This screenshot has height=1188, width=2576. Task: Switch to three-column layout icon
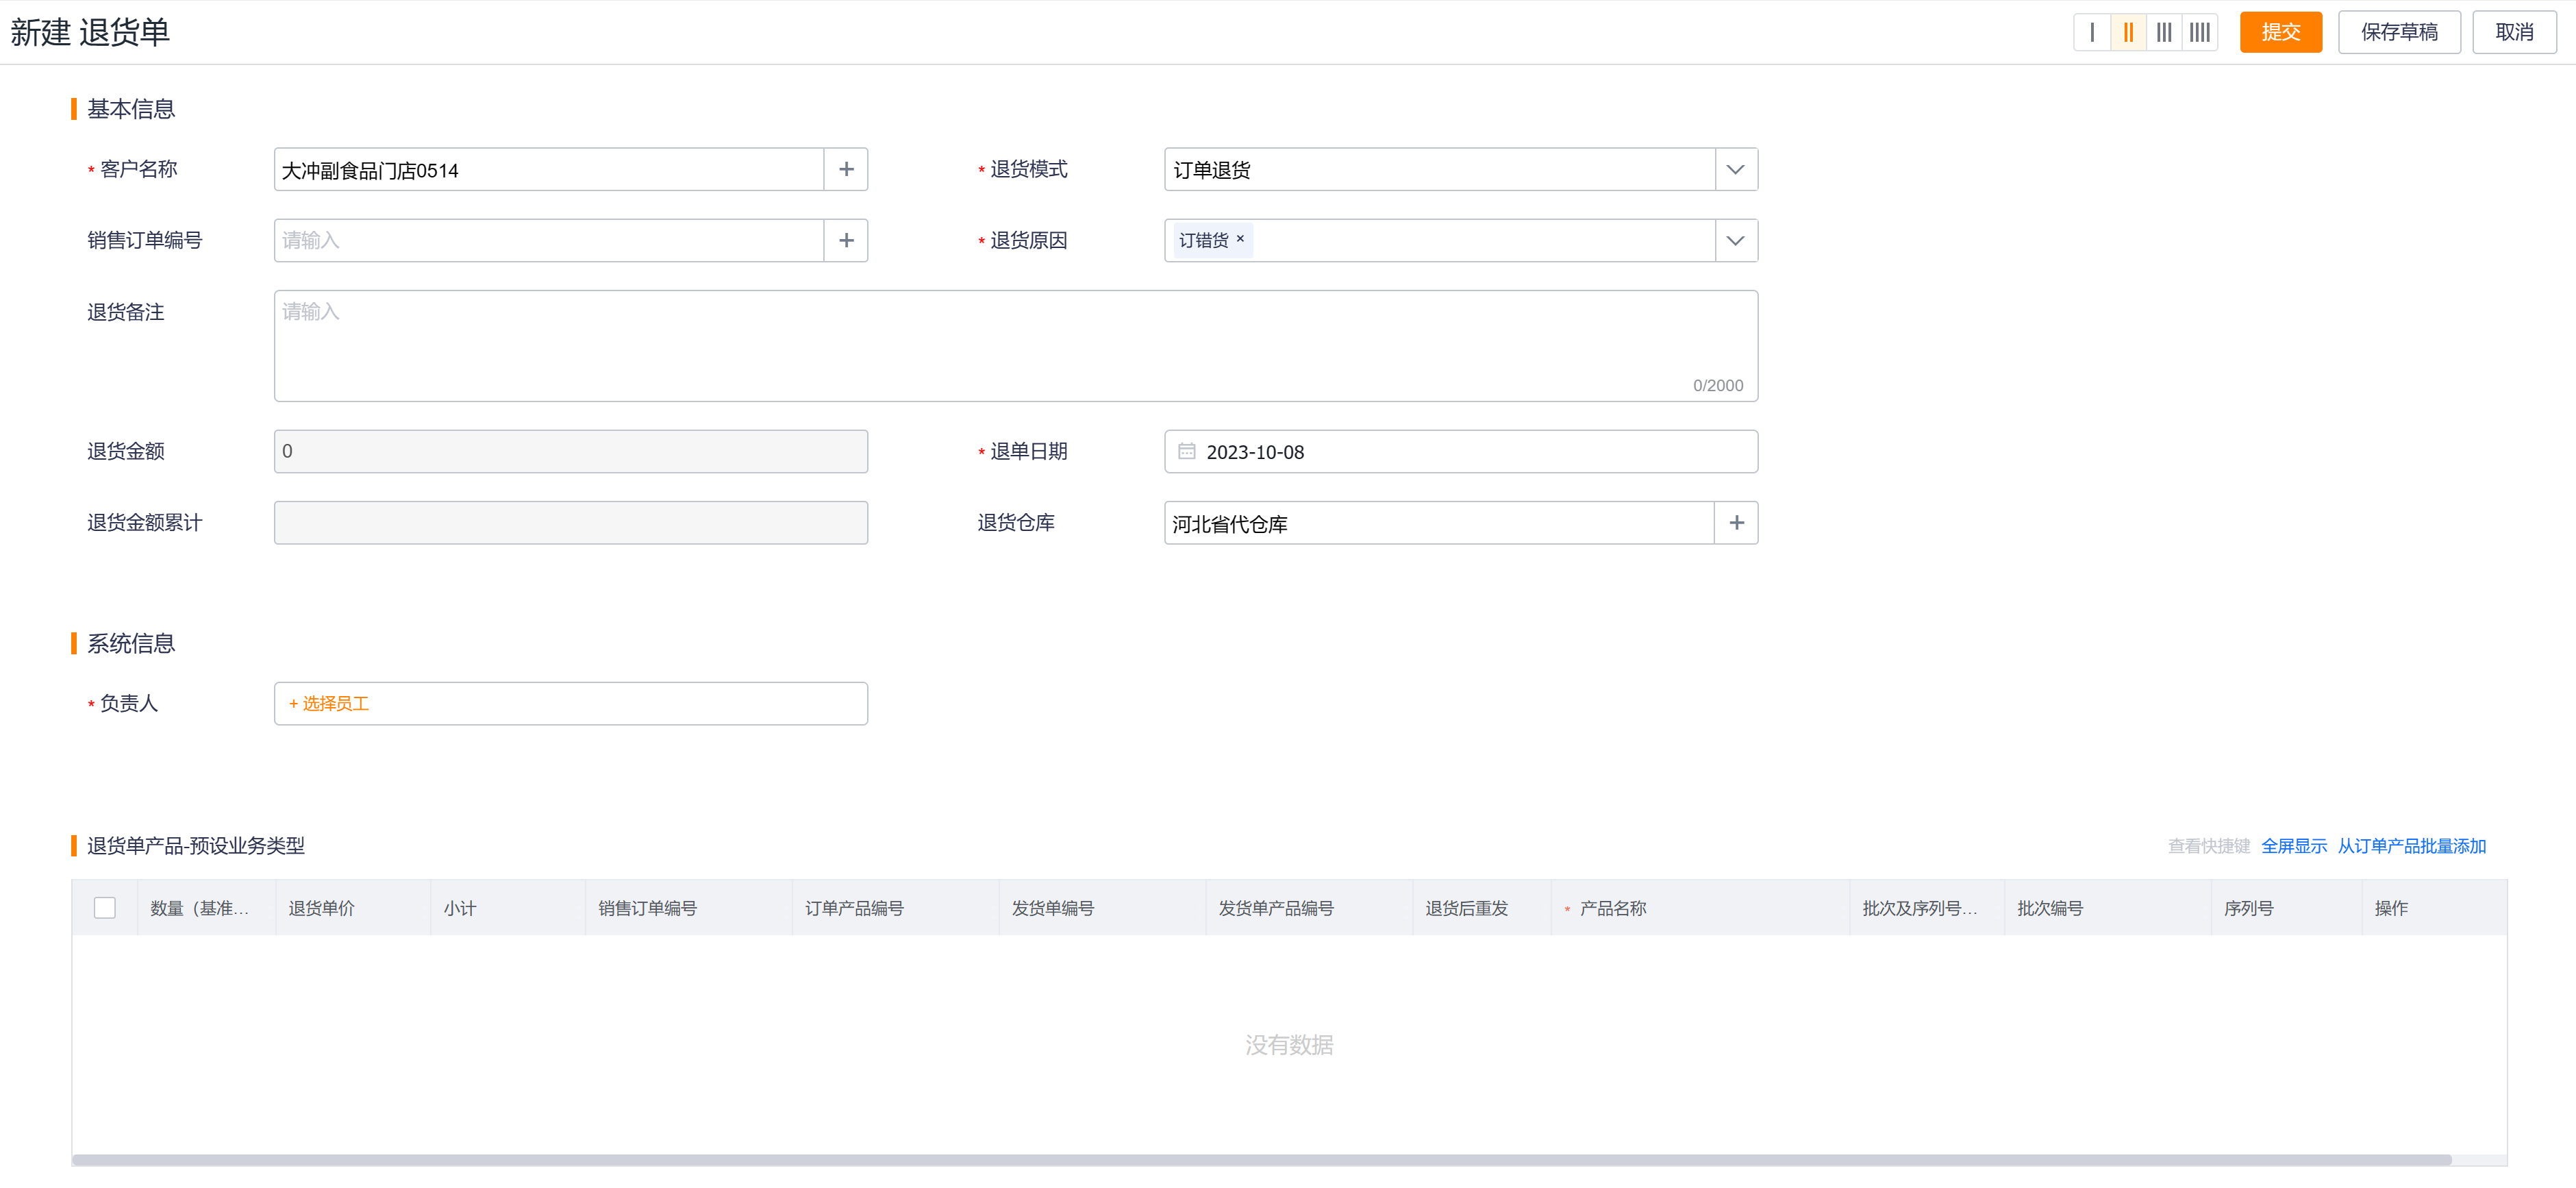coord(2164,32)
